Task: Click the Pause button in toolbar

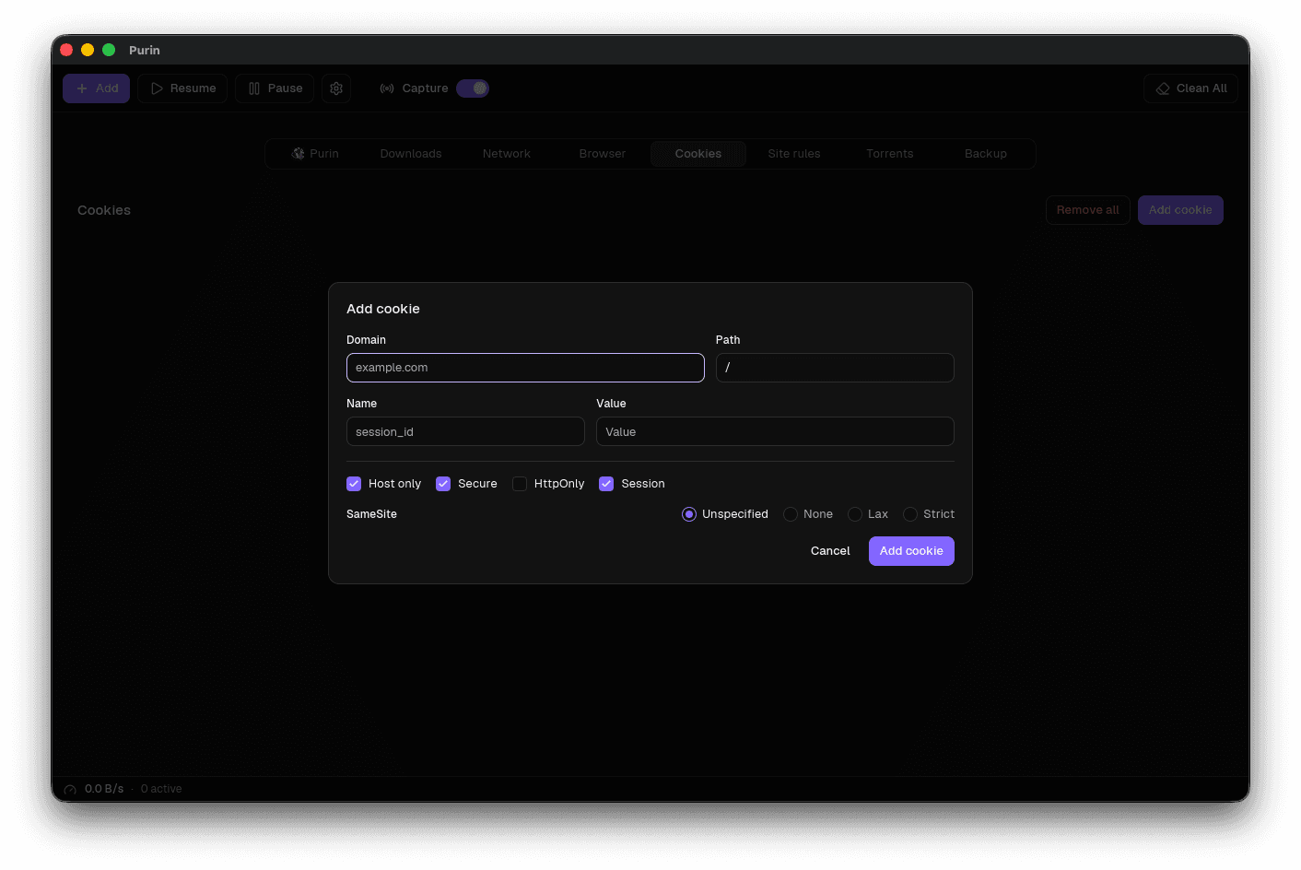Action: (x=275, y=88)
